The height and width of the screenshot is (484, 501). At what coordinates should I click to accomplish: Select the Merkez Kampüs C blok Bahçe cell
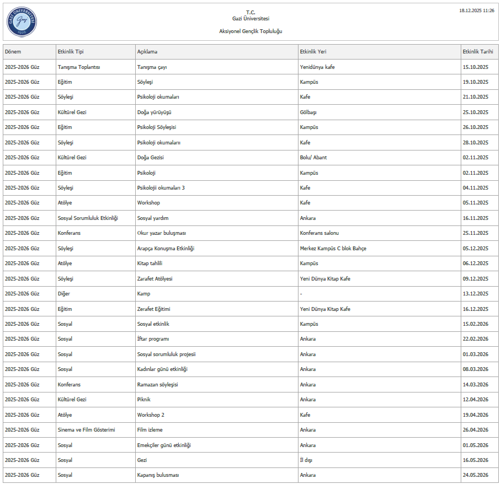(333, 249)
